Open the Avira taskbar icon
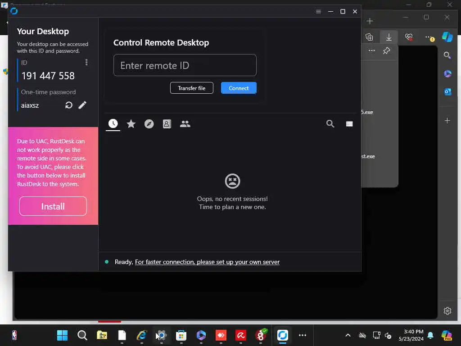461x346 pixels. coord(240,335)
